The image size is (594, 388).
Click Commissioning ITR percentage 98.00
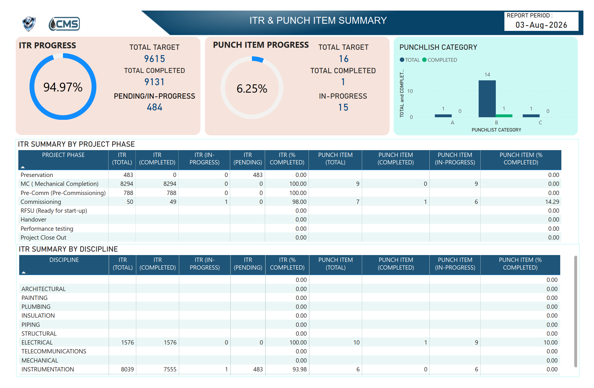299,202
